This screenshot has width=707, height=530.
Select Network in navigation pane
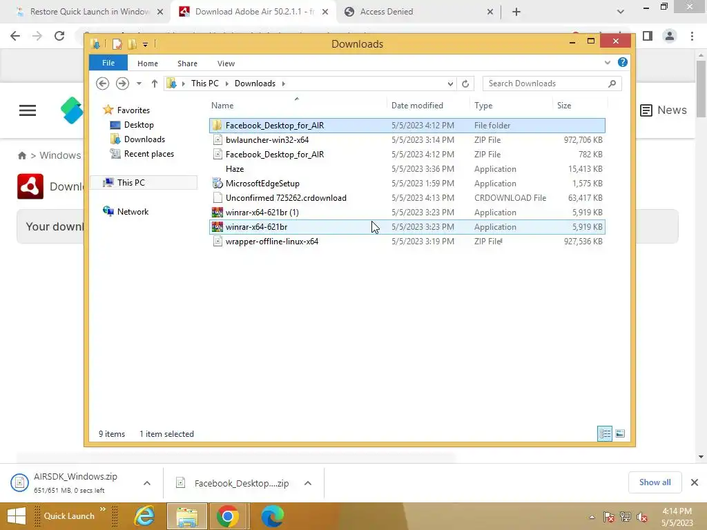[x=133, y=212]
